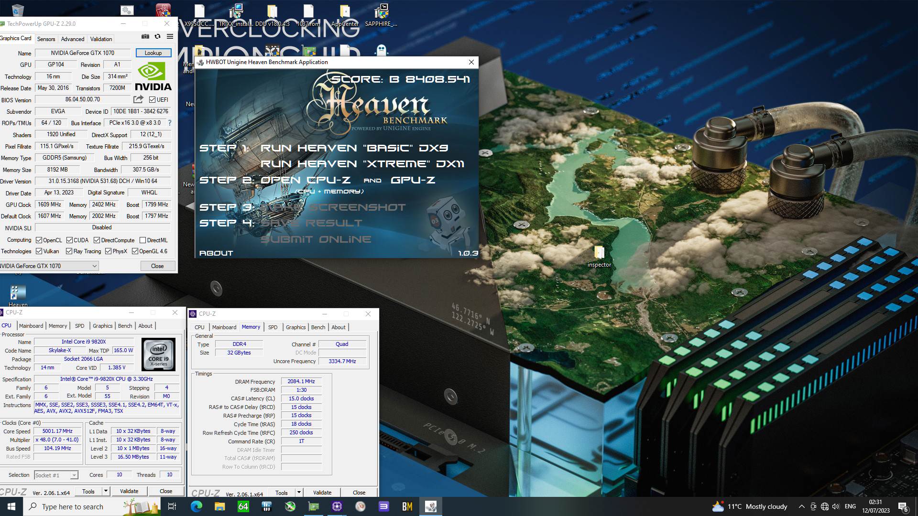Click the BM taskbar icon
Screen dimensions: 918x516
(407, 506)
